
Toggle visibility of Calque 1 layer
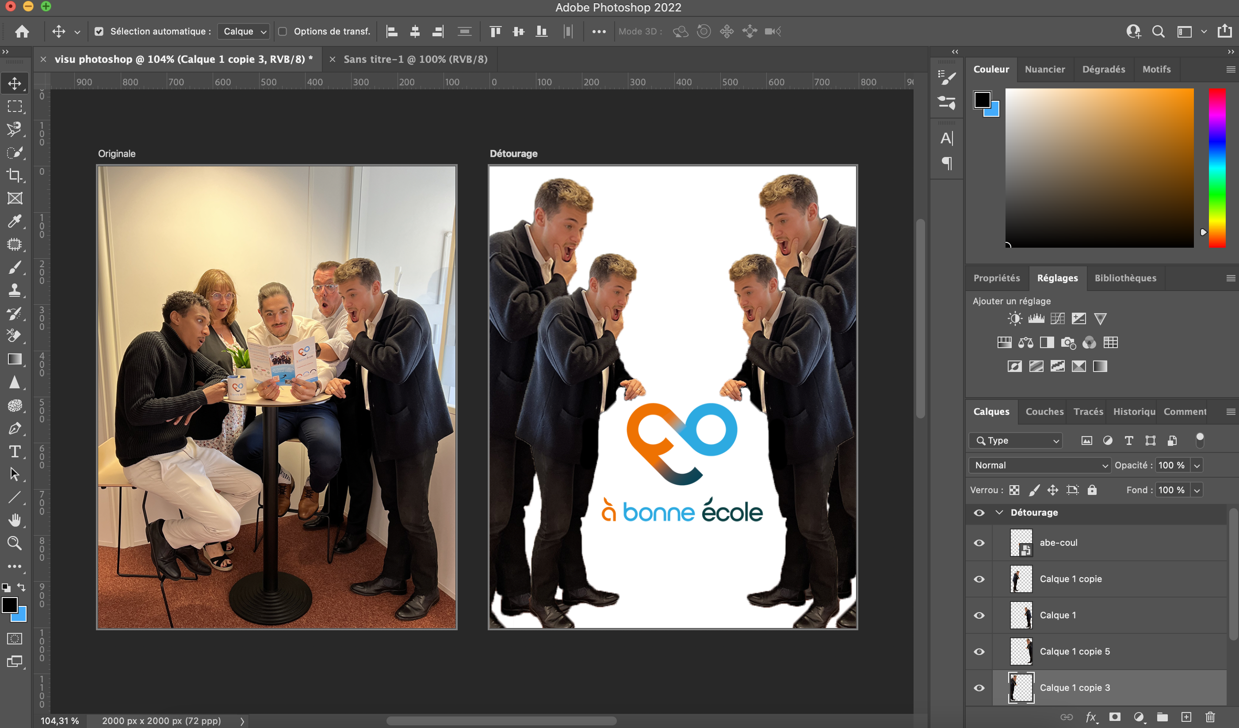coord(979,615)
